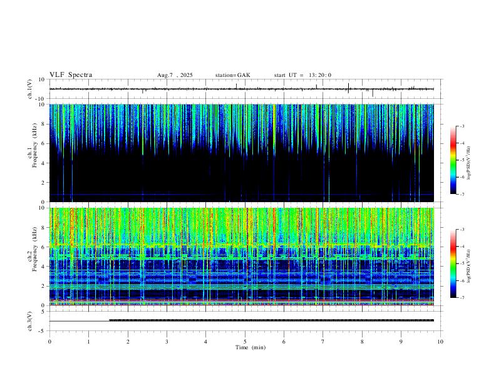Click time axis tick label "7"

coord(323,342)
